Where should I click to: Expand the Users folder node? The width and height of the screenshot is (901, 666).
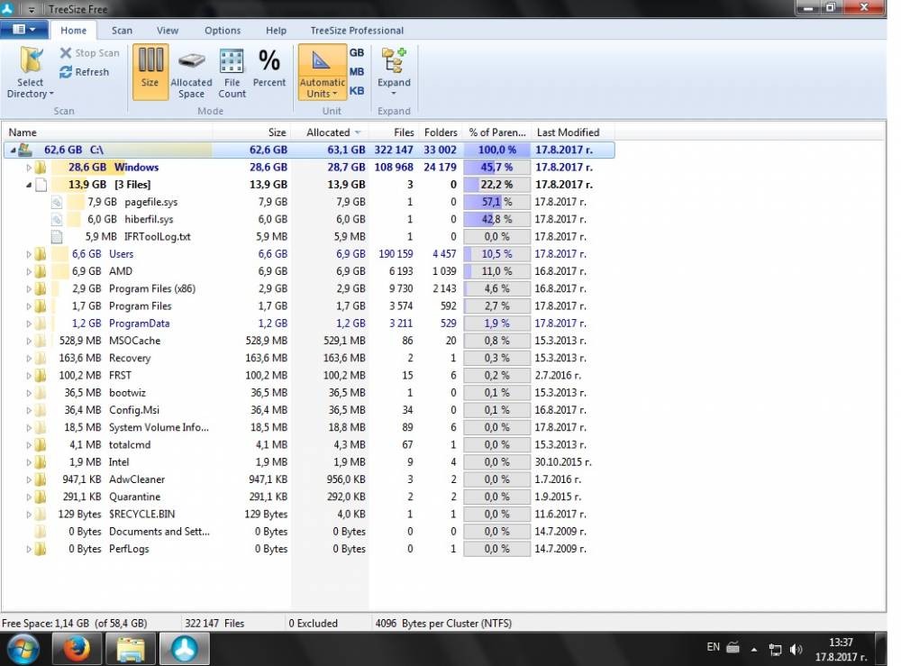click(29, 254)
